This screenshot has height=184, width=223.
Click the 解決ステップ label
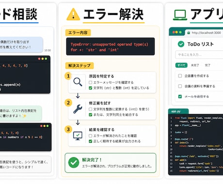(80, 65)
